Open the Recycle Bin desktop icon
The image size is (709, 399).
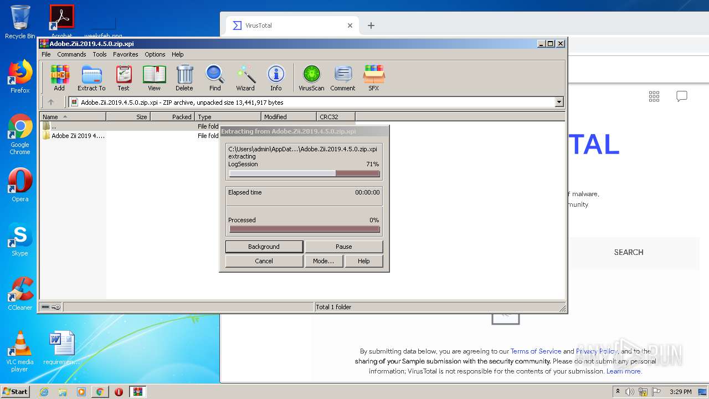20,22
